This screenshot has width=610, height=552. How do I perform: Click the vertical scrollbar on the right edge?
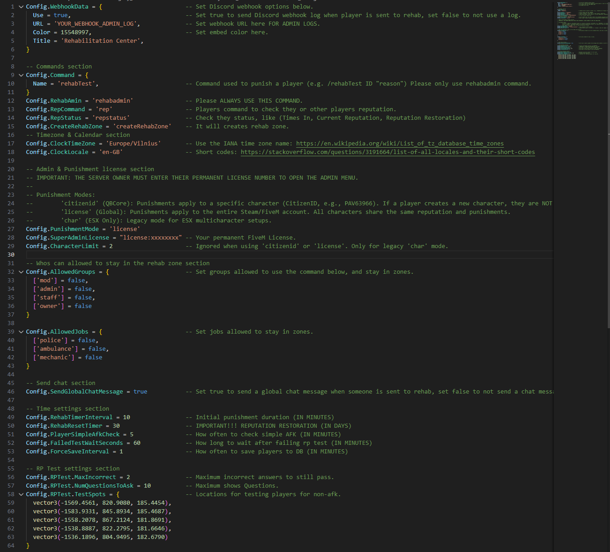(x=607, y=180)
